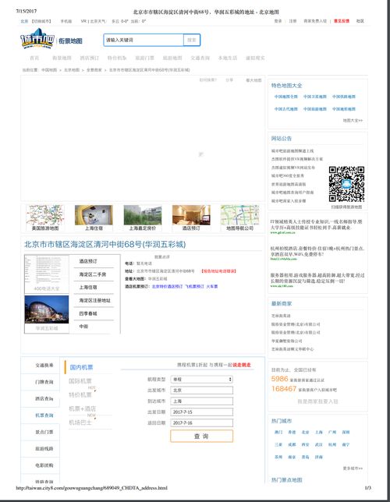Image resolution: width=390 pixels, height=502 pixels.
Task: Click the page main title heading
Action: [105, 245]
